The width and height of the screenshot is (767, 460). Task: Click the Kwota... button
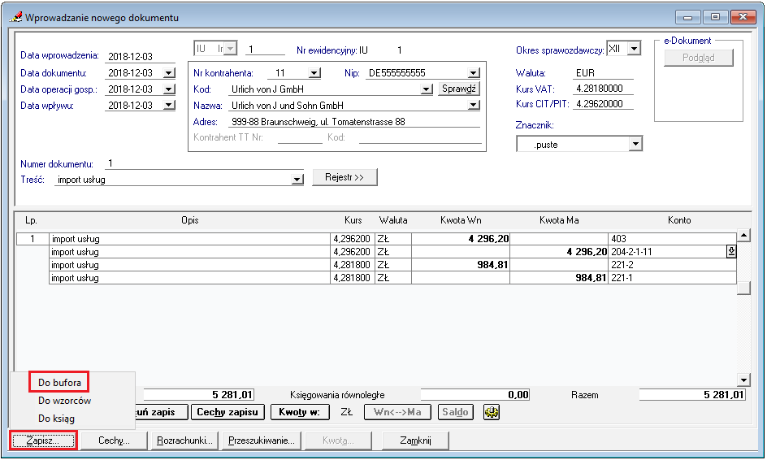[x=338, y=440]
